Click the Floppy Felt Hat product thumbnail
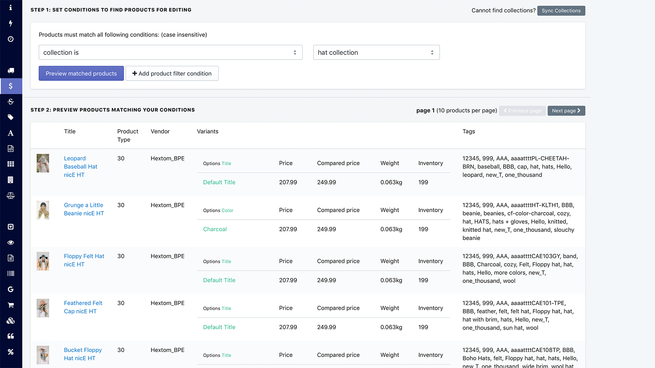Viewport: 655px width, 368px height. coord(43,261)
